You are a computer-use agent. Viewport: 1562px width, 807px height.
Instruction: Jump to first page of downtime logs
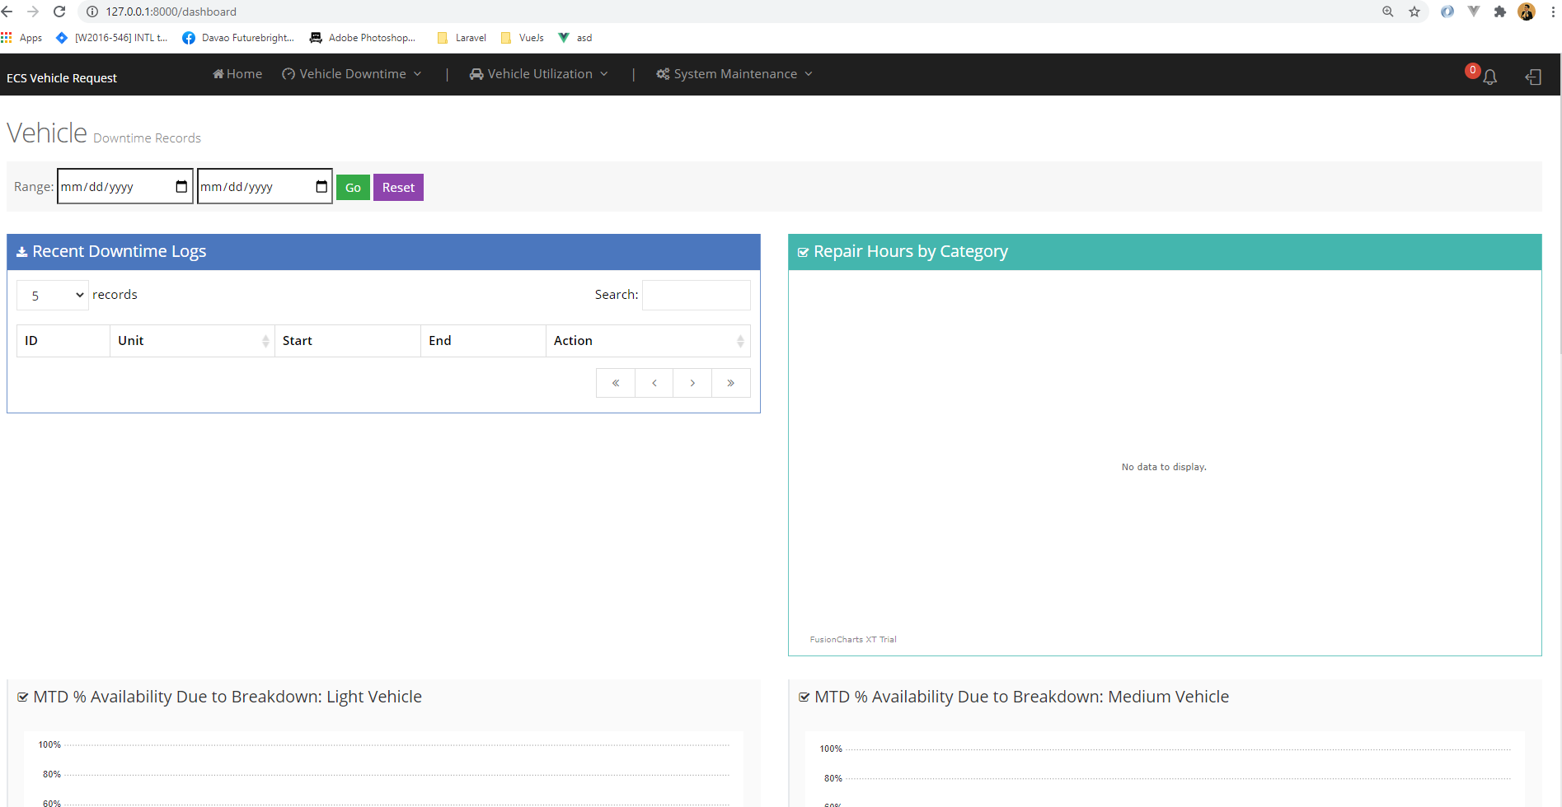point(616,383)
